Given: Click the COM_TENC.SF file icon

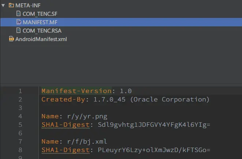Looking at the screenshot, I should (x=18, y=14).
